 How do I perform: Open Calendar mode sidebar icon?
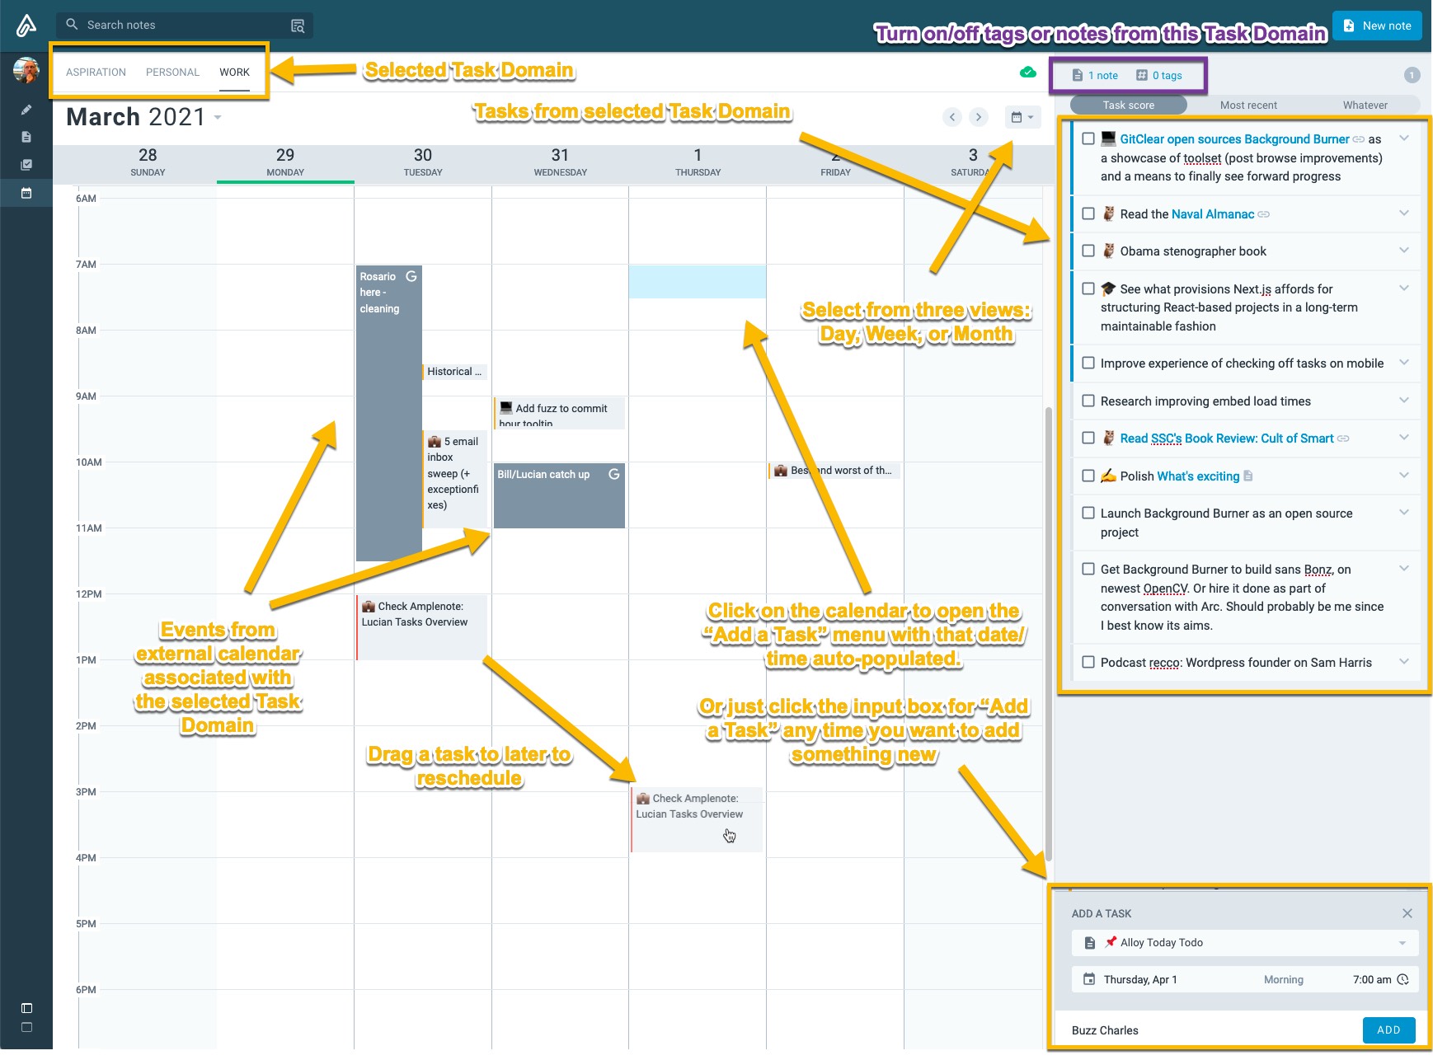click(26, 193)
